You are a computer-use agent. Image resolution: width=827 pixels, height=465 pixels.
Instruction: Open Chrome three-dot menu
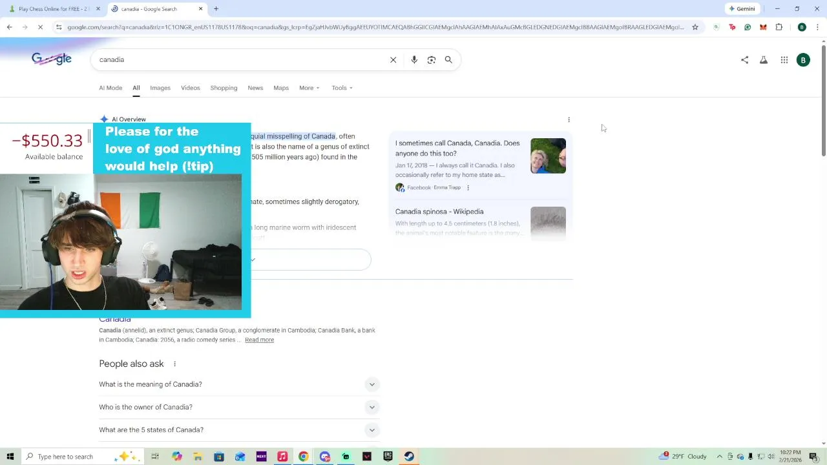click(x=817, y=27)
